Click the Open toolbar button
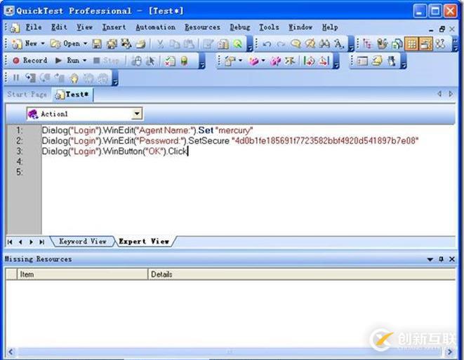 [x=65, y=43]
